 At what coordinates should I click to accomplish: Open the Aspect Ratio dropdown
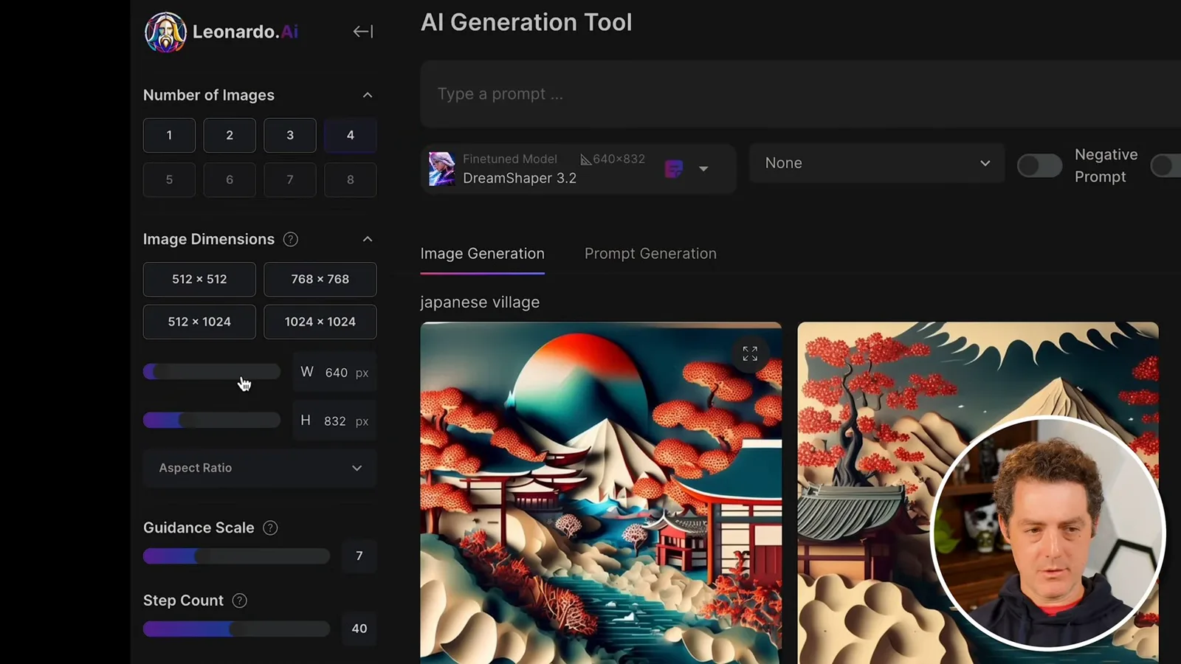(260, 468)
